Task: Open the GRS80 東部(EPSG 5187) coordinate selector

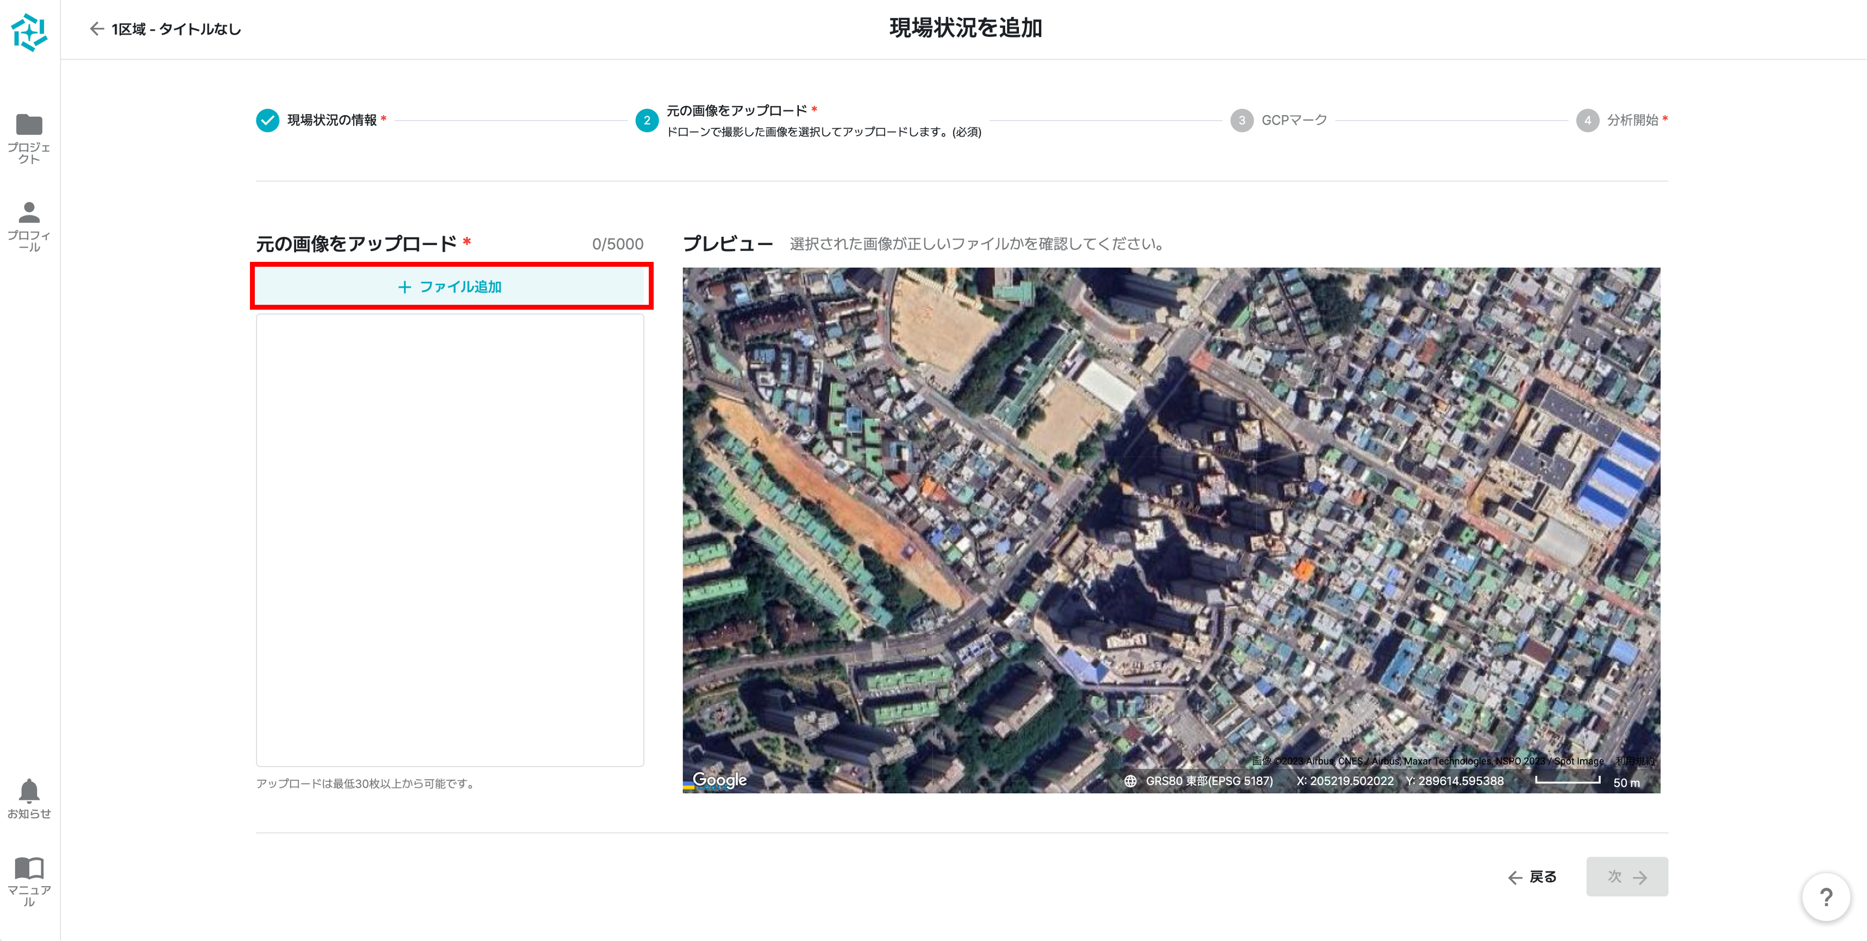Action: pos(1209,781)
